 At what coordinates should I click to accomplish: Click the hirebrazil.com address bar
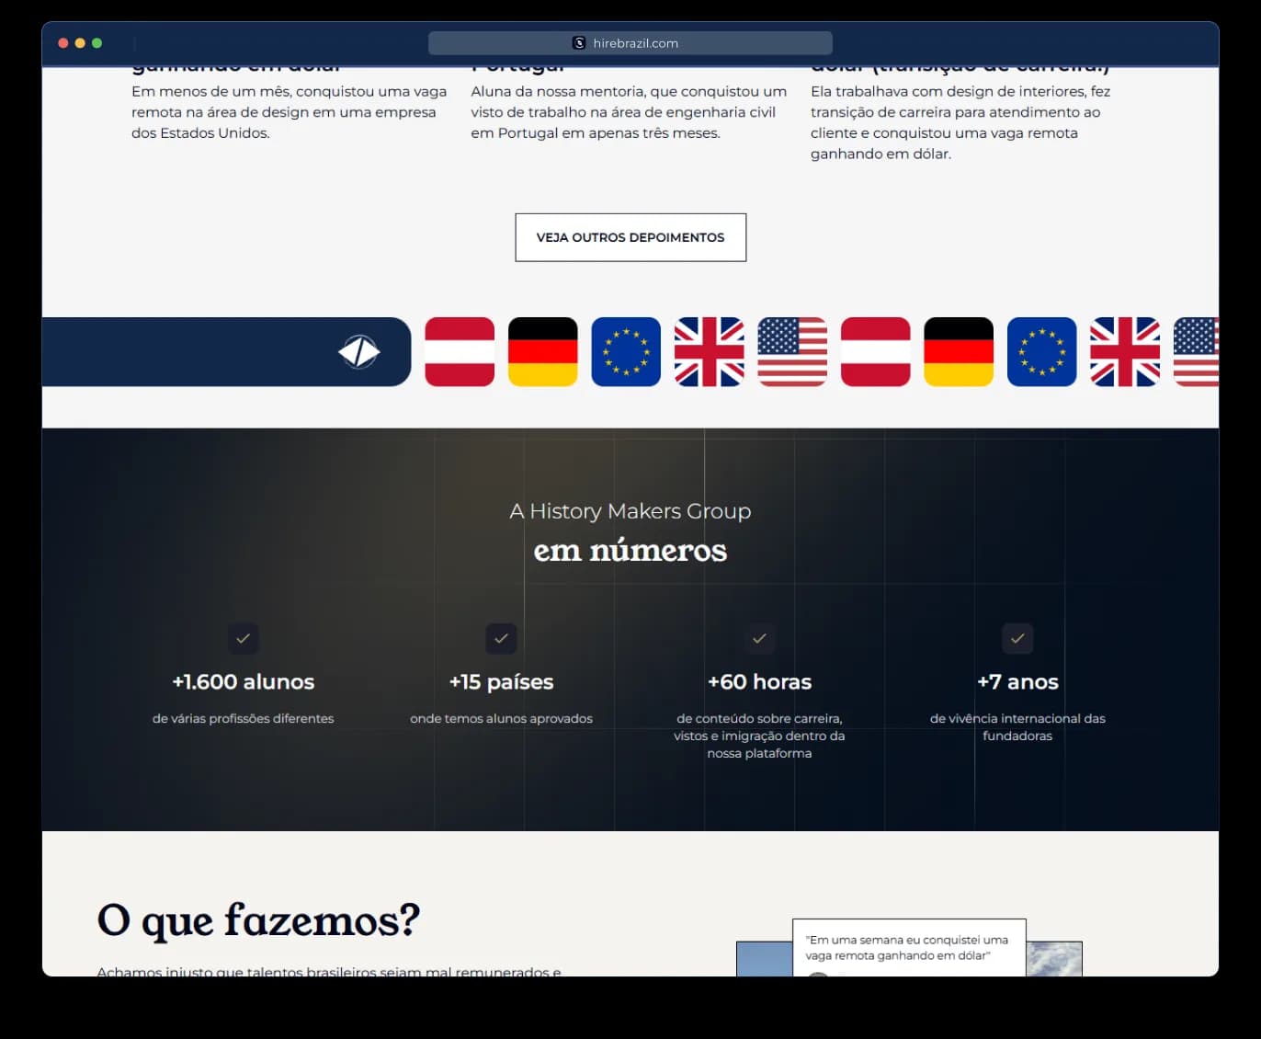(x=630, y=42)
